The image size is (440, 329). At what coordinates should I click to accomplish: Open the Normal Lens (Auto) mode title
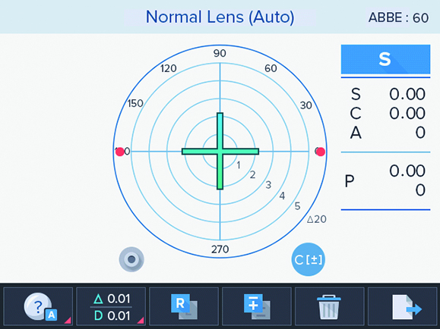point(220,17)
